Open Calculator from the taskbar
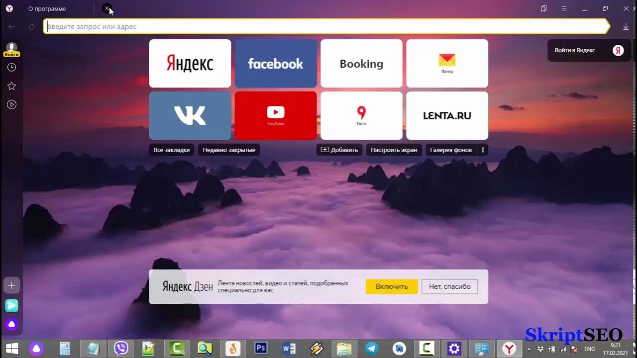637x358 pixels. click(65, 349)
